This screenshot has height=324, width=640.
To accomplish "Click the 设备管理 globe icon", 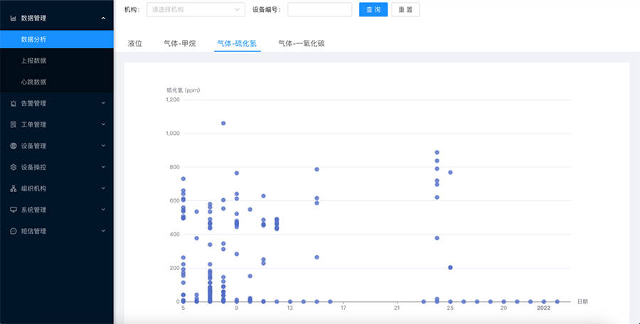I will tap(14, 146).
